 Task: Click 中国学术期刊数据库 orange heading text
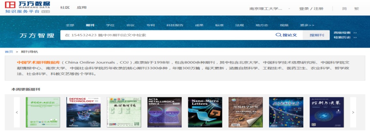pos(39,63)
